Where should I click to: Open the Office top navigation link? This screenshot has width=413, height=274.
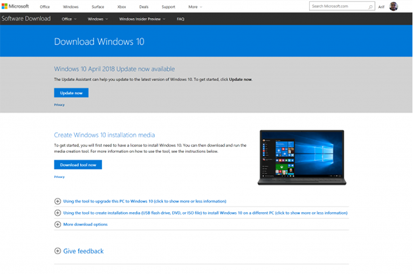(45, 7)
